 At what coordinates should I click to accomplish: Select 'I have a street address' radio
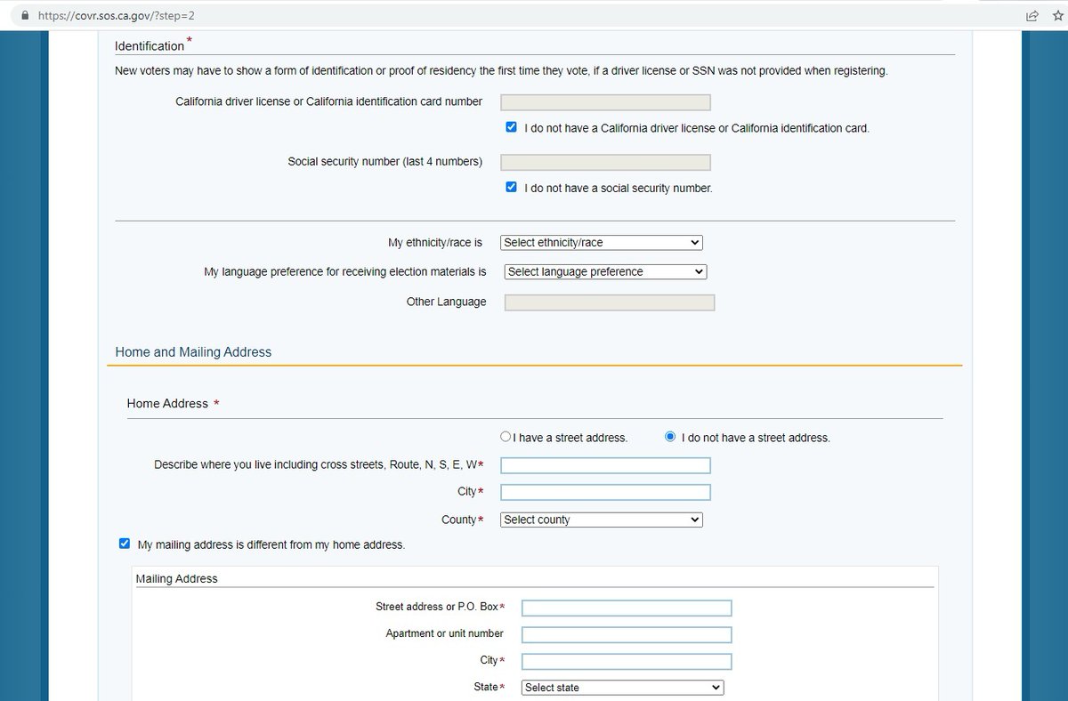[x=506, y=437]
